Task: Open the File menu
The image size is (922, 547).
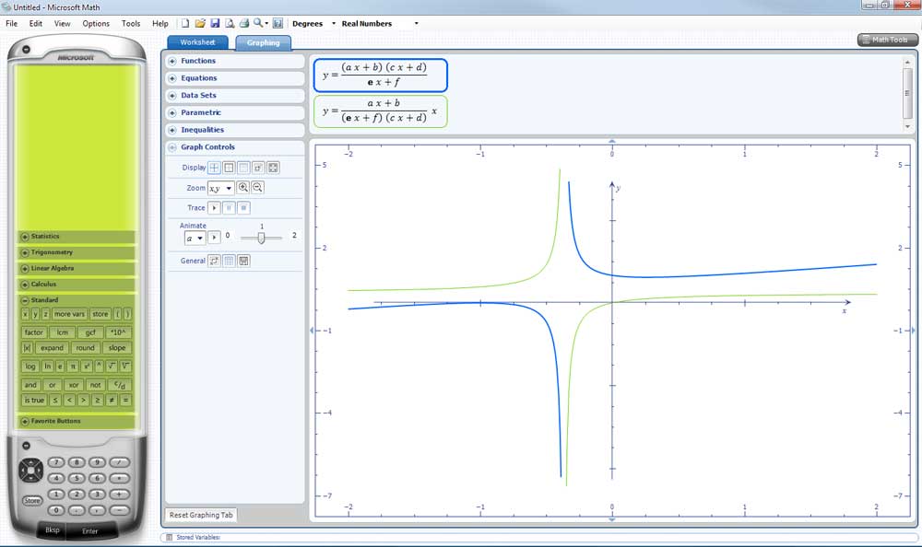Action: [11, 24]
